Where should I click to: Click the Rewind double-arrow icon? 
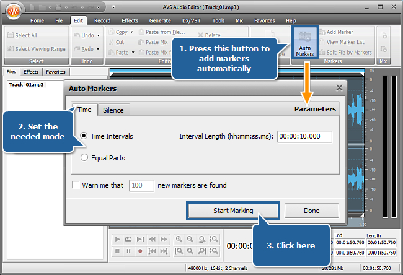152,239
